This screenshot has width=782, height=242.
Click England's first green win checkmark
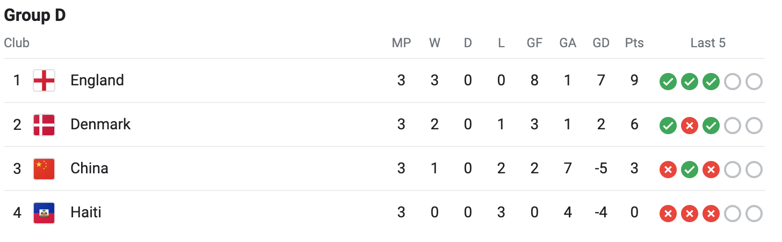click(x=668, y=82)
